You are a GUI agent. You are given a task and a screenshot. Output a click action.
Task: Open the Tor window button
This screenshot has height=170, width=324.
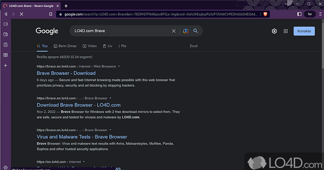click(x=310, y=14)
